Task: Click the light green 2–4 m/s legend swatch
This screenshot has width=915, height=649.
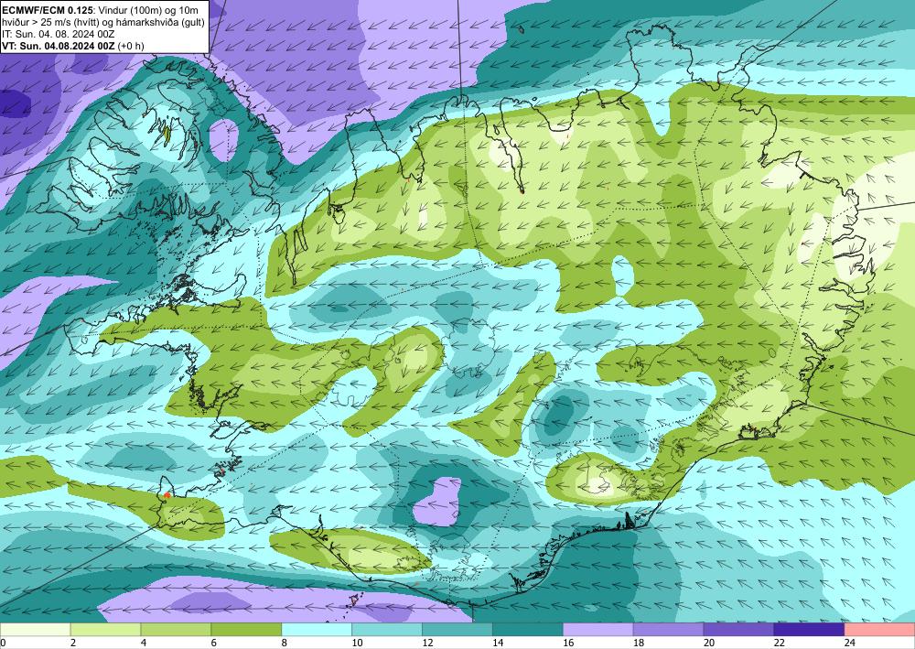Action: (105, 630)
